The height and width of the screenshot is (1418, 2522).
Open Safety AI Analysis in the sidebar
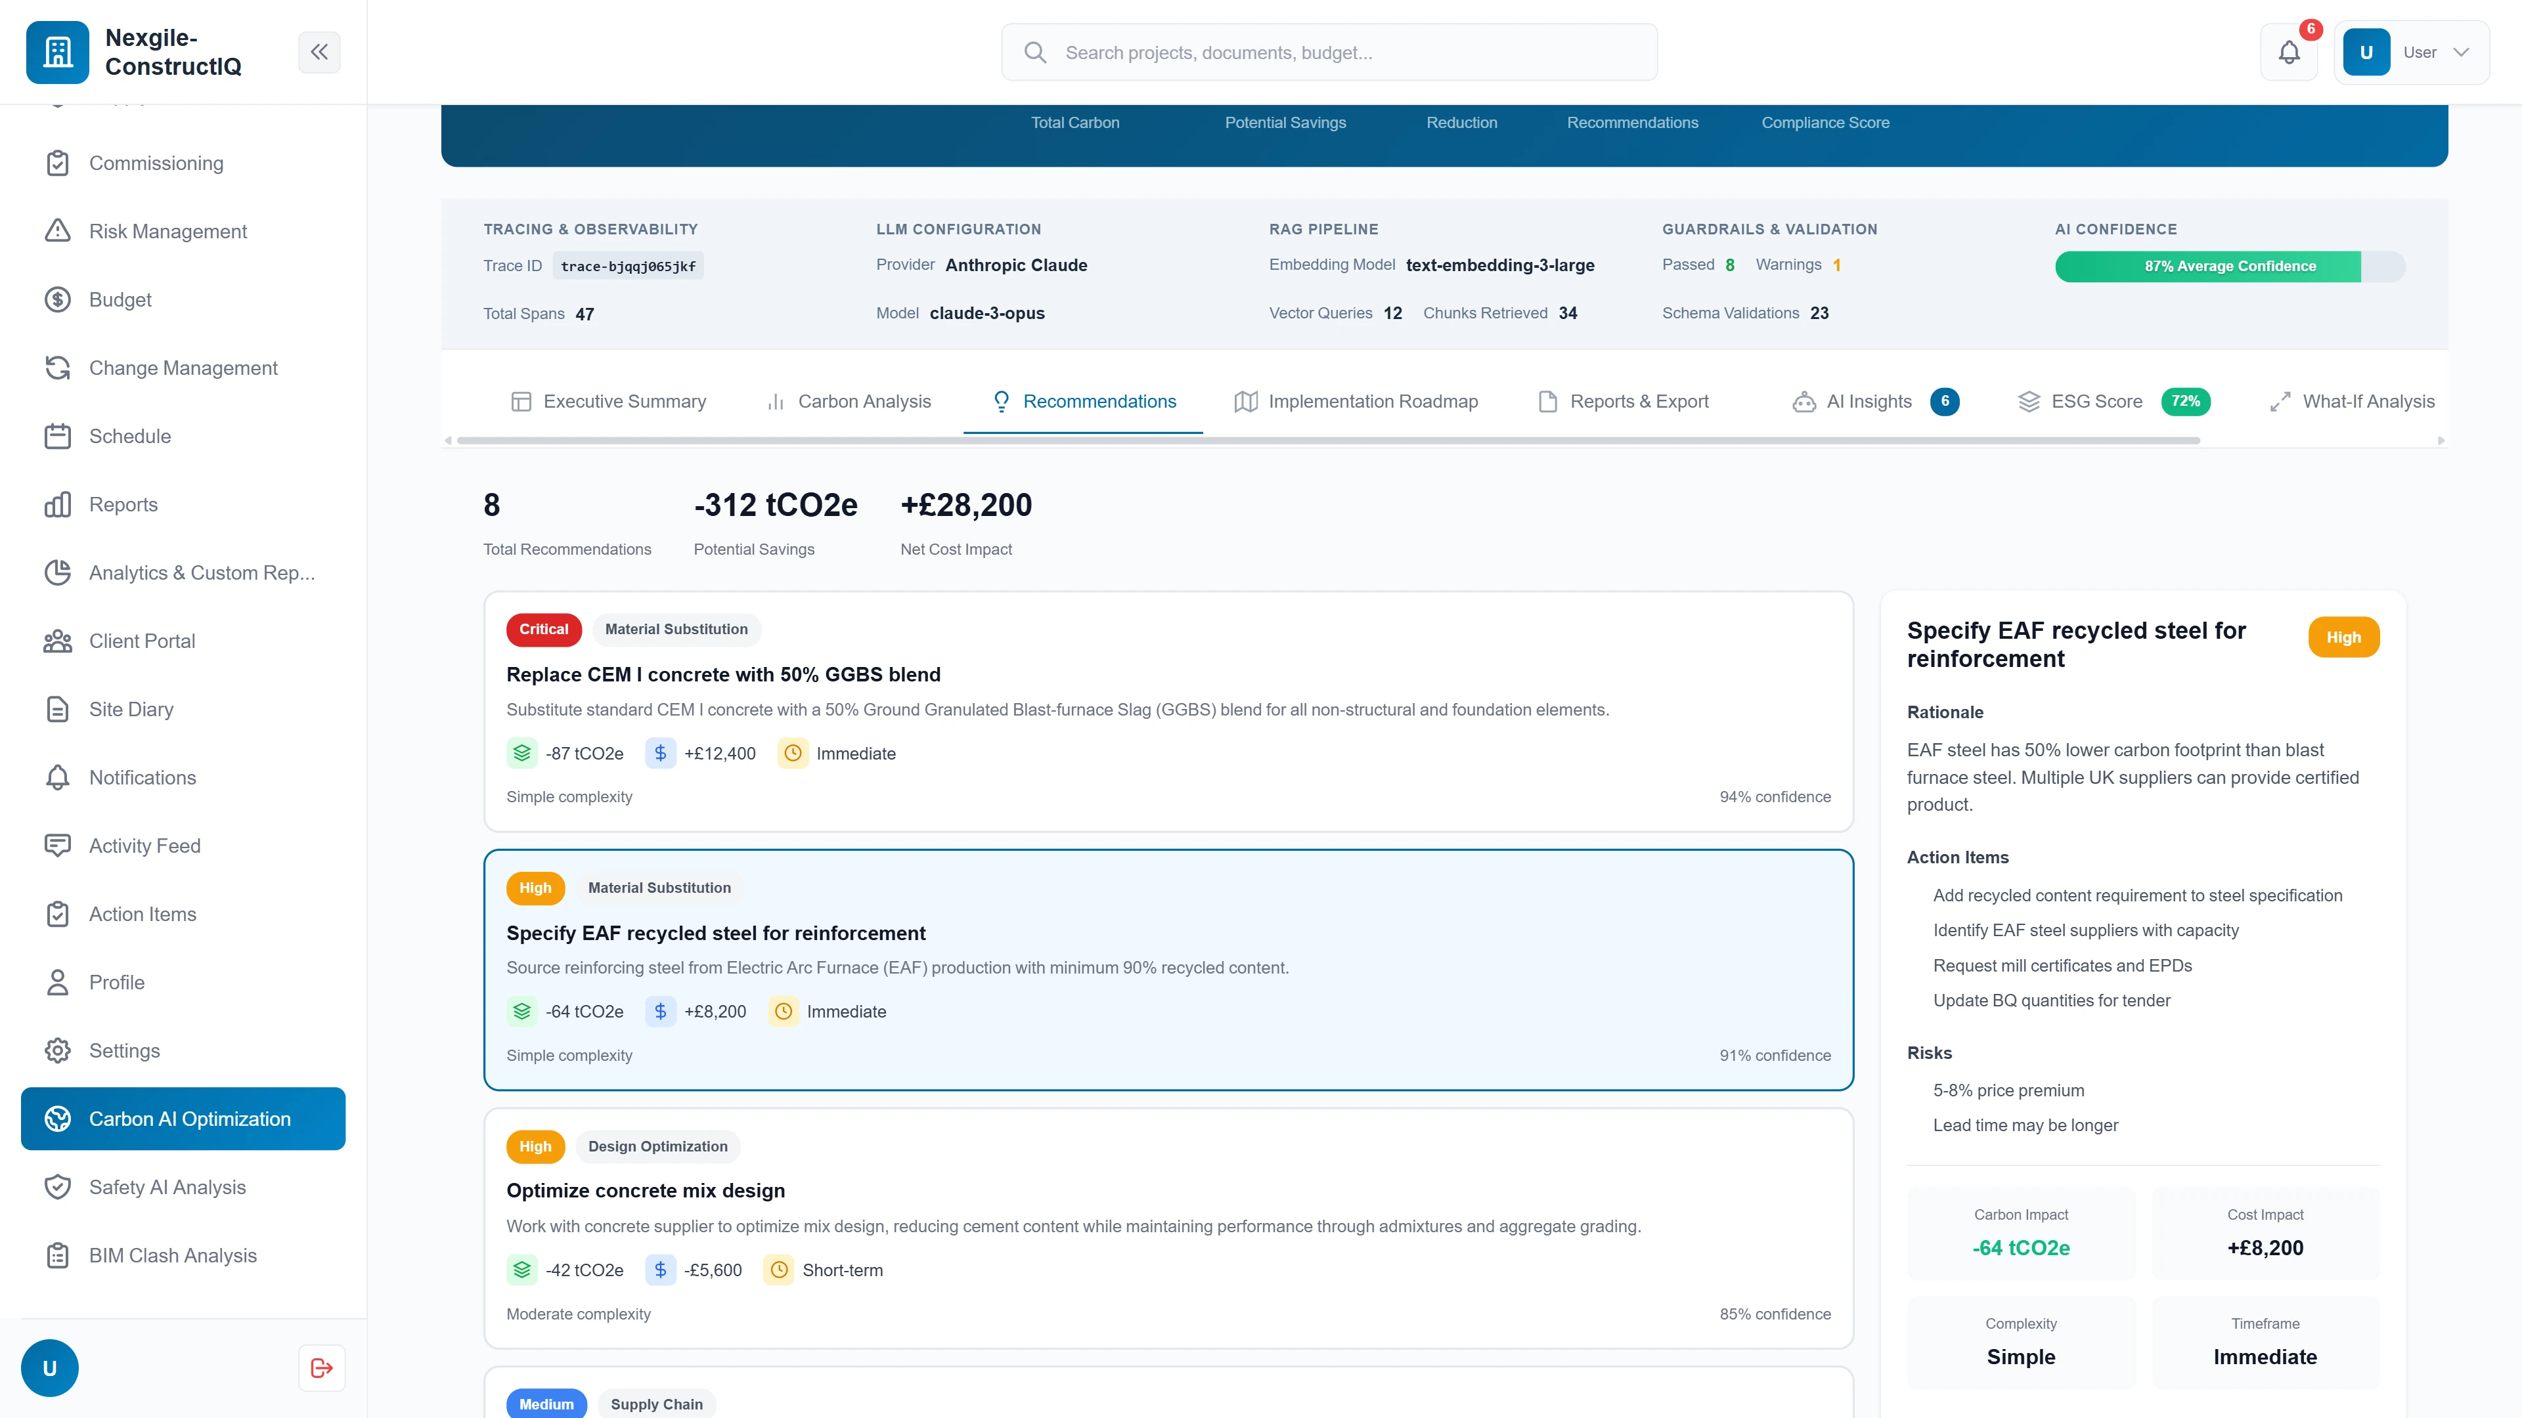click(166, 1186)
